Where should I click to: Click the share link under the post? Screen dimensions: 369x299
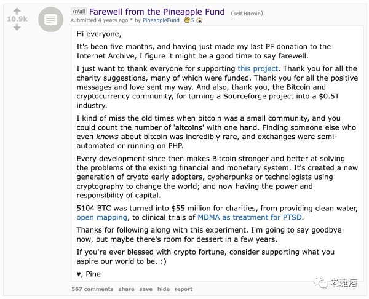[x=126, y=289]
